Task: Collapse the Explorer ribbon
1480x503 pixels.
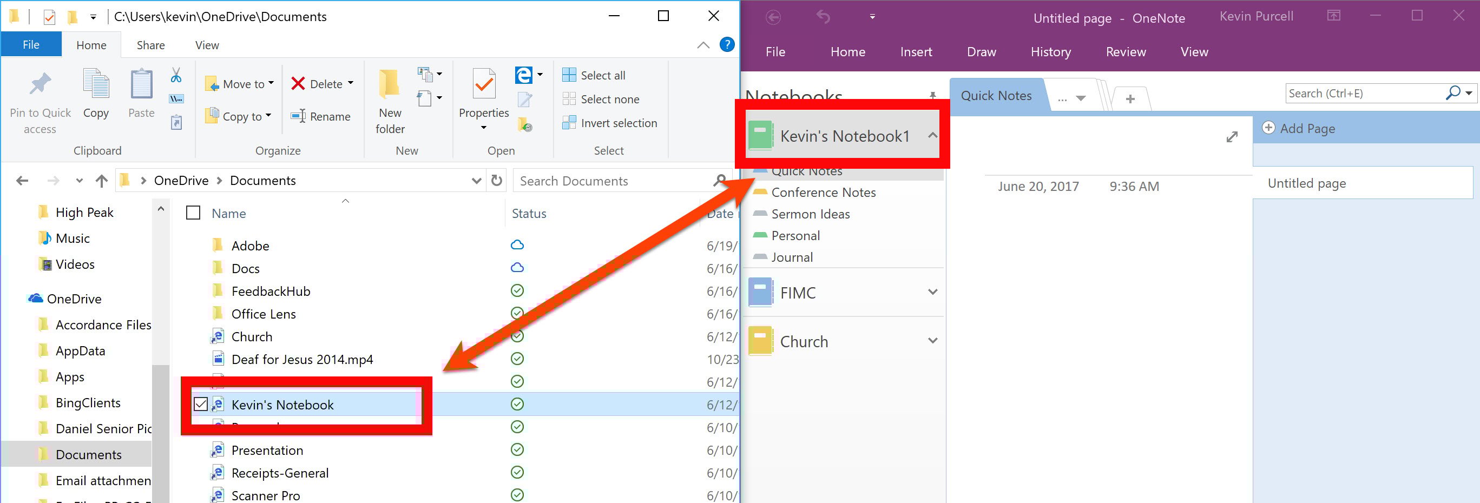Action: [703, 45]
